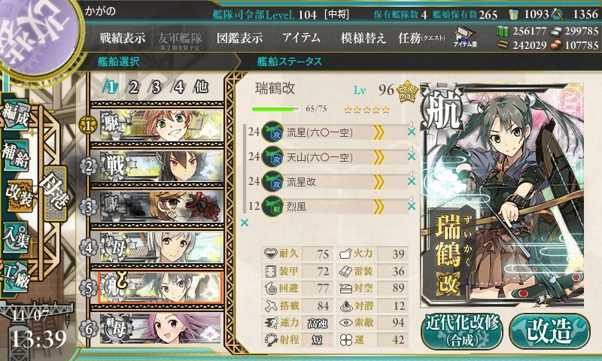Open the 入渠 docking repair sidebar icon
602x361 pixels.
[15, 237]
